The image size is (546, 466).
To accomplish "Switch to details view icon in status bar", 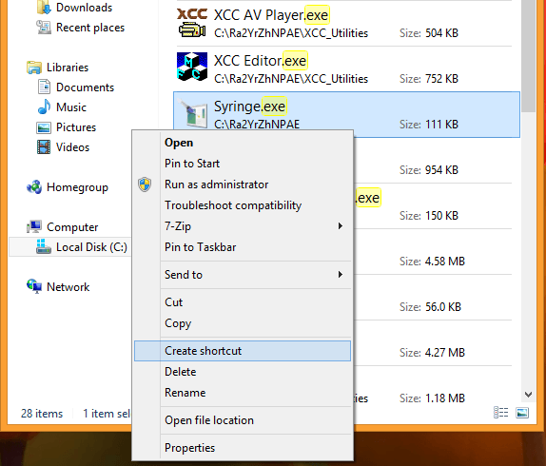I will click(500, 413).
